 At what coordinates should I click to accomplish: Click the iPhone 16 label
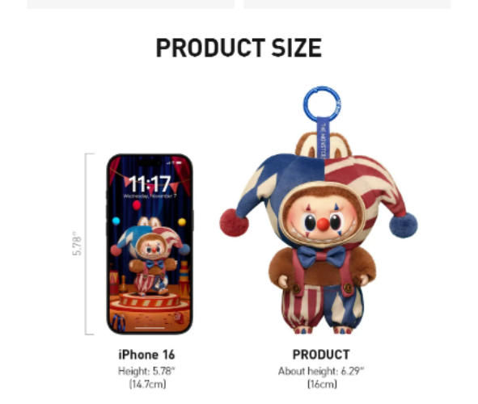coord(146,355)
